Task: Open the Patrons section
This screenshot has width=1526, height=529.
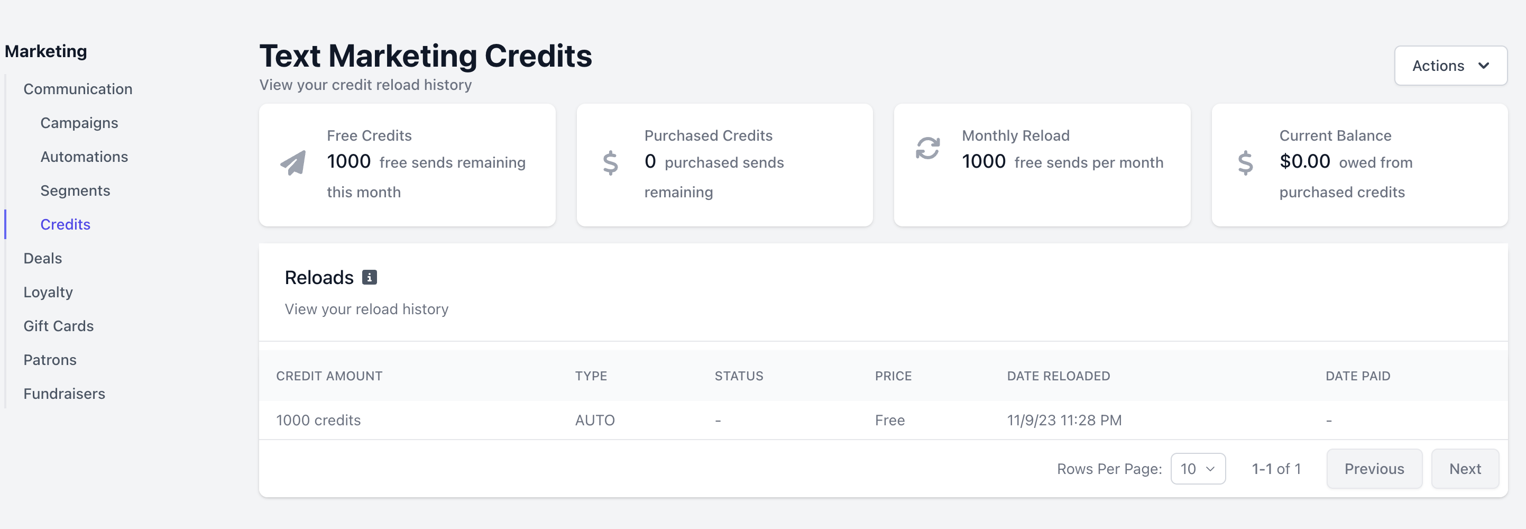Action: point(50,360)
